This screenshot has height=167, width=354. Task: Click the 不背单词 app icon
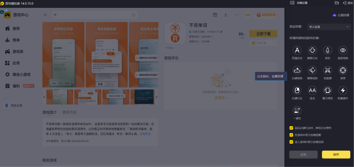tap(175, 33)
